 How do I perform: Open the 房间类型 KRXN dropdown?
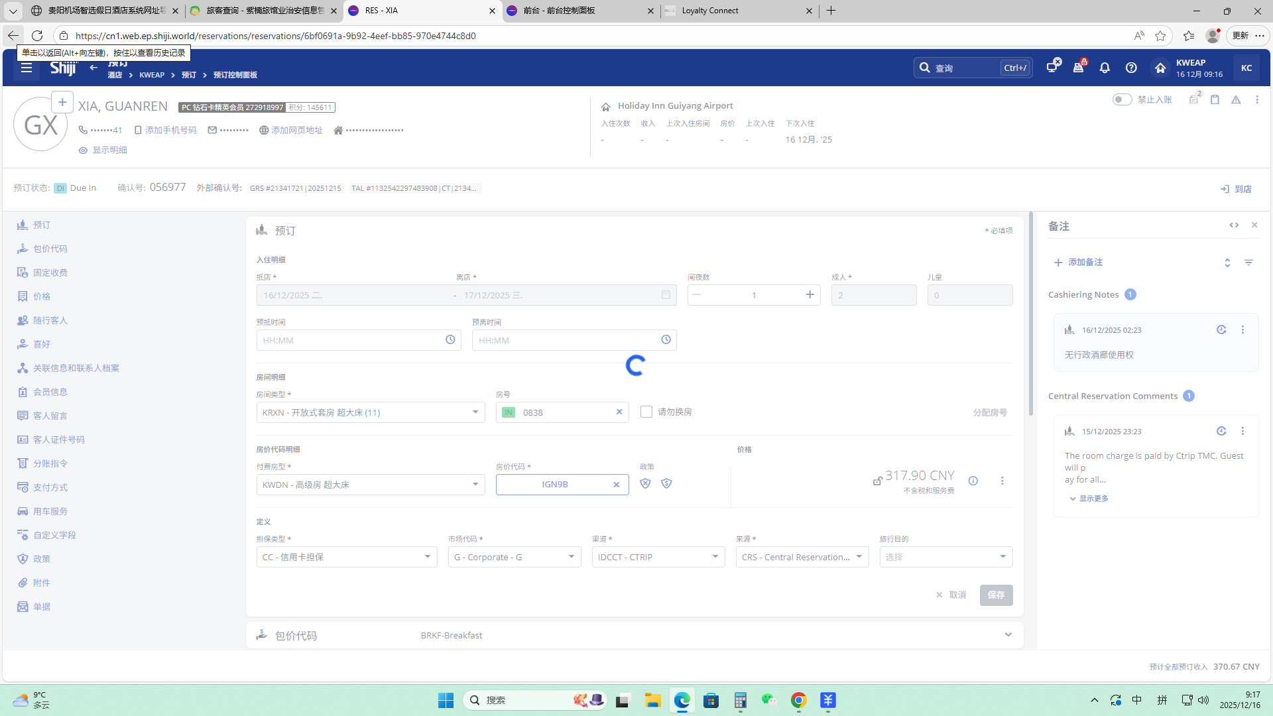pos(475,412)
